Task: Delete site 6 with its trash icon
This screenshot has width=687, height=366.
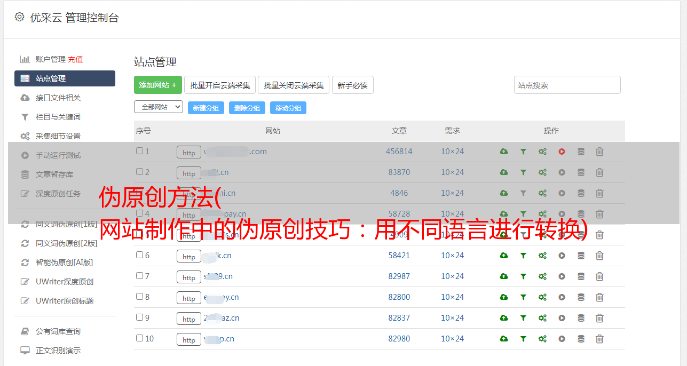Action: (x=599, y=256)
